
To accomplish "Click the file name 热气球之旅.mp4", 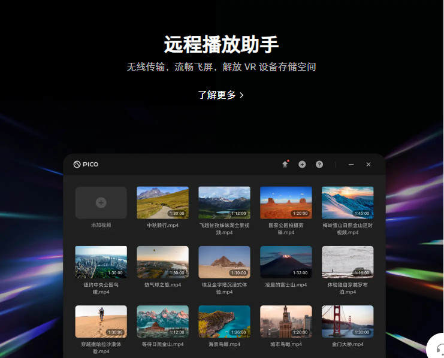I will pos(162,285).
